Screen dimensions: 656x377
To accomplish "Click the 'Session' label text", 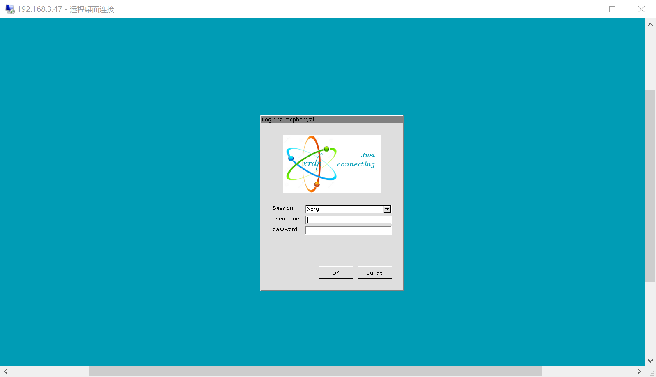I will (283, 208).
